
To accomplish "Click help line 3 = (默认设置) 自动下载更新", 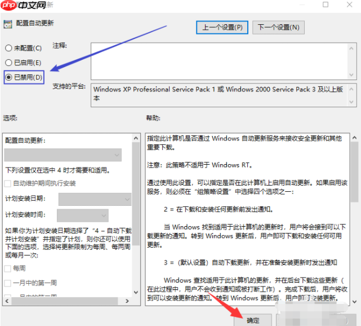I will coord(251,263).
